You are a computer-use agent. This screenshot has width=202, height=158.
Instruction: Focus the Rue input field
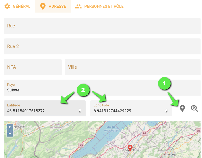tap(102, 26)
